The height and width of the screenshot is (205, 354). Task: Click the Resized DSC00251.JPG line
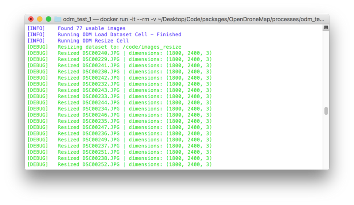(x=119, y=152)
